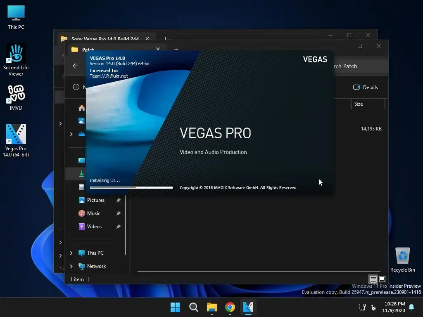Click the 1 item status text
Viewport: 423px width, 317px height.
coord(77,279)
